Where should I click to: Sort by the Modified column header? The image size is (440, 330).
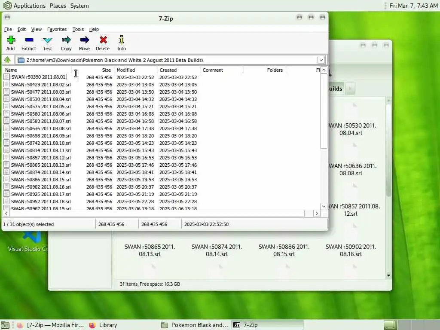point(135,70)
